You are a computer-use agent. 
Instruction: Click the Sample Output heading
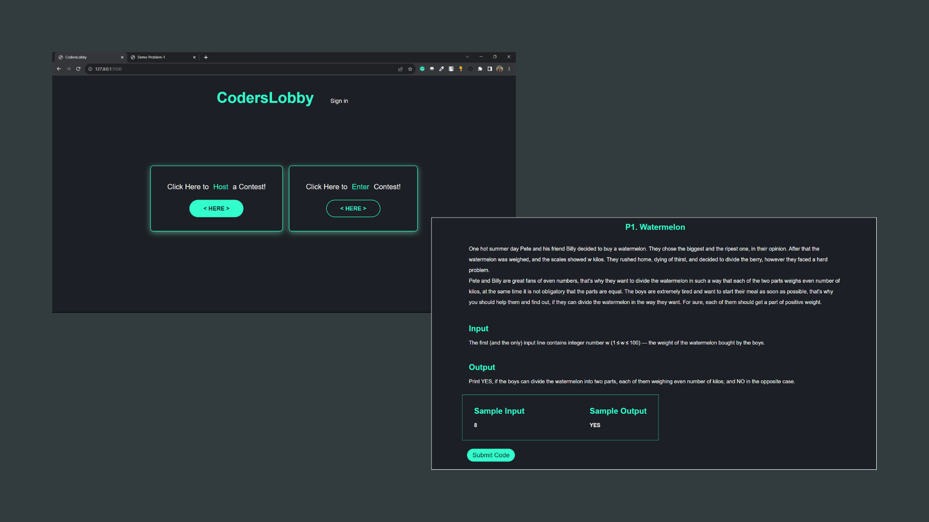618,411
